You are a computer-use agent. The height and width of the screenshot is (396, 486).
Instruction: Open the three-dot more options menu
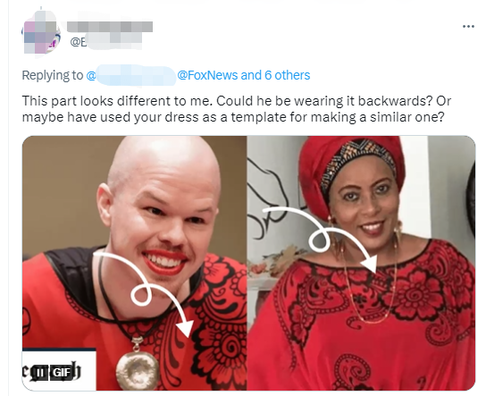[468, 26]
